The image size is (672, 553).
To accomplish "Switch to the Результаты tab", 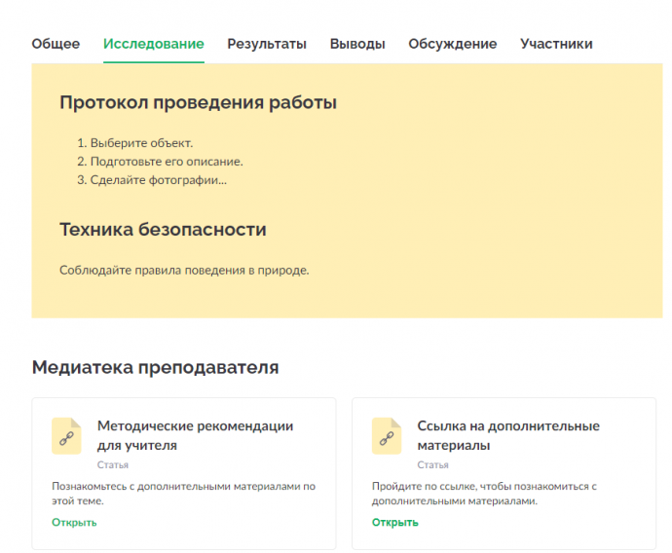I will (267, 44).
